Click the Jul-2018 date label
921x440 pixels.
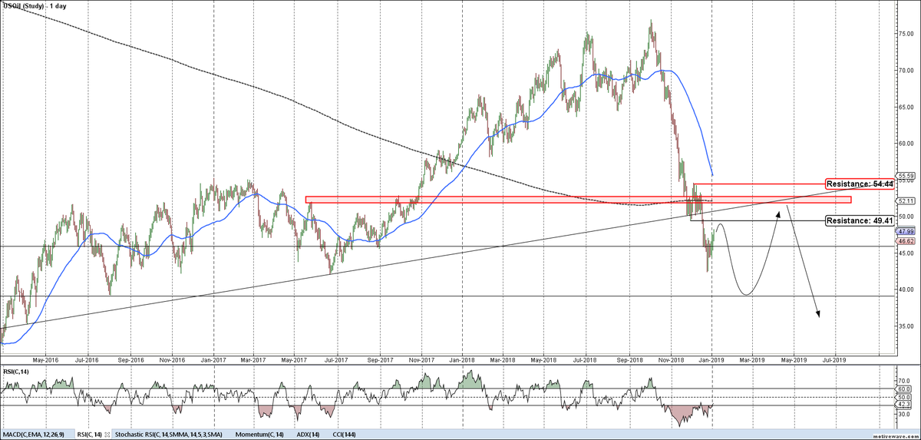coord(586,359)
